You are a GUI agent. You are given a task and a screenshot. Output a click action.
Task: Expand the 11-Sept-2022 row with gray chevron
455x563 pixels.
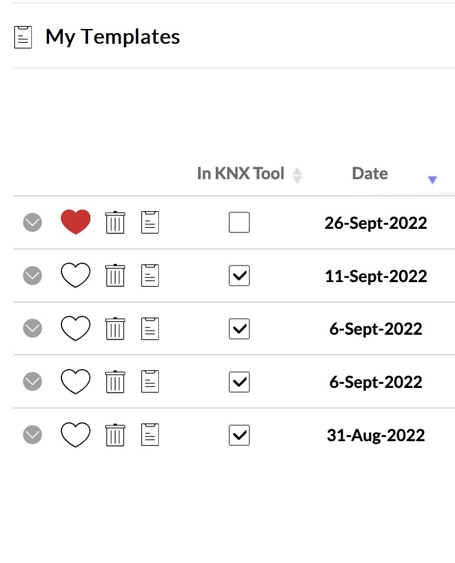pyautogui.click(x=32, y=276)
